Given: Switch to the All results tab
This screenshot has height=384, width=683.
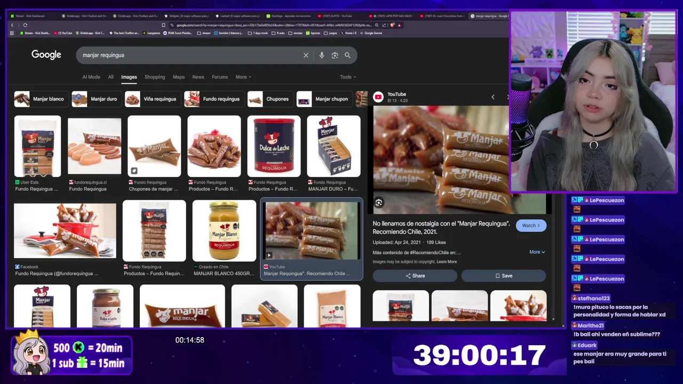Looking at the screenshot, I should coord(110,77).
